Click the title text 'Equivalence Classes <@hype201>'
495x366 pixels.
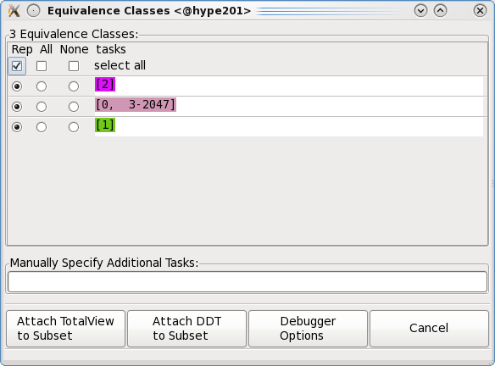click(149, 11)
